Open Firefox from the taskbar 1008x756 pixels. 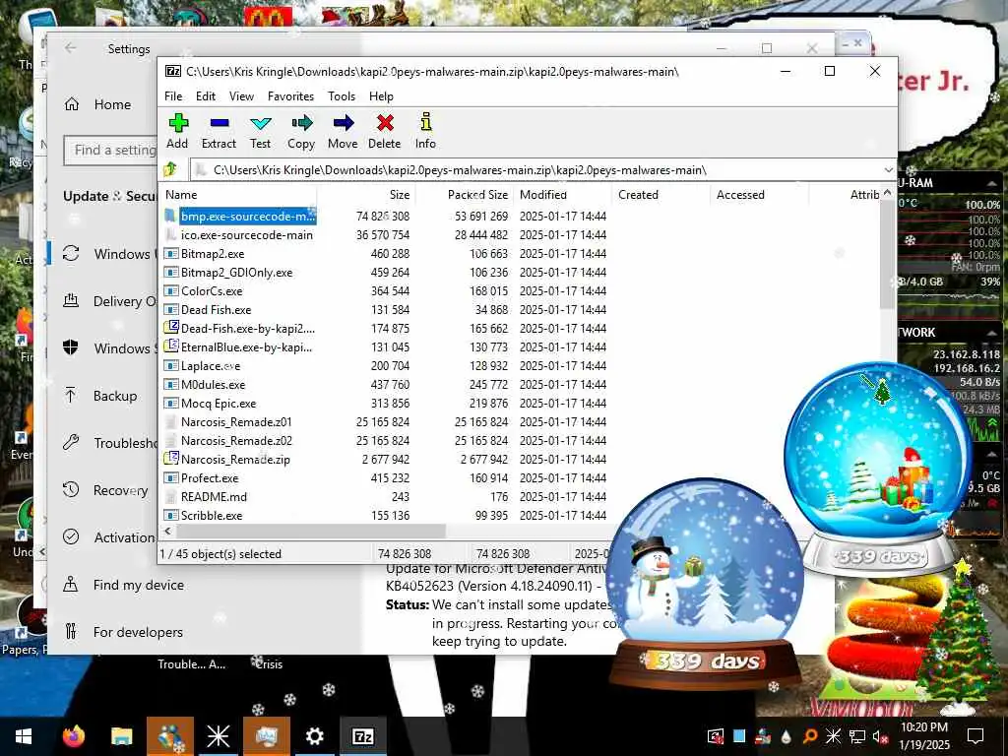coord(74,736)
